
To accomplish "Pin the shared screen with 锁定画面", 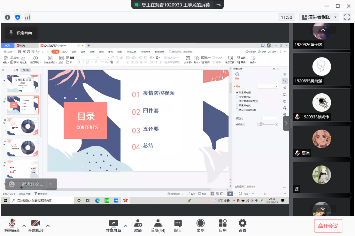I will (x=21, y=33).
